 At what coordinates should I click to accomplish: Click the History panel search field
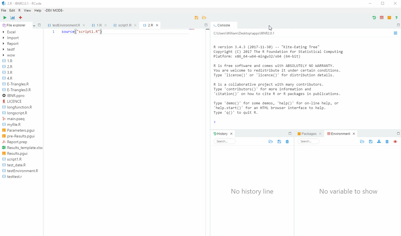(224, 141)
